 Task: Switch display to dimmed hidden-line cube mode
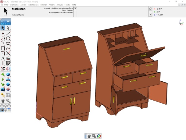[9, 106]
